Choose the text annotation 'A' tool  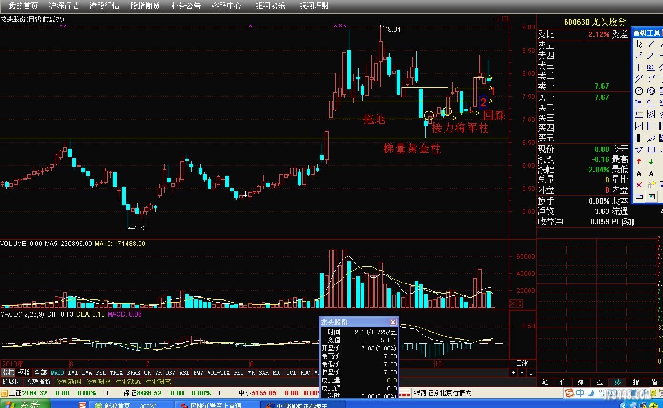tap(639, 173)
